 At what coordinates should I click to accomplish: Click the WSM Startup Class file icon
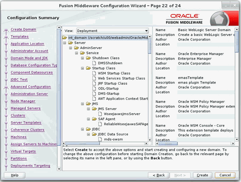(94, 73)
